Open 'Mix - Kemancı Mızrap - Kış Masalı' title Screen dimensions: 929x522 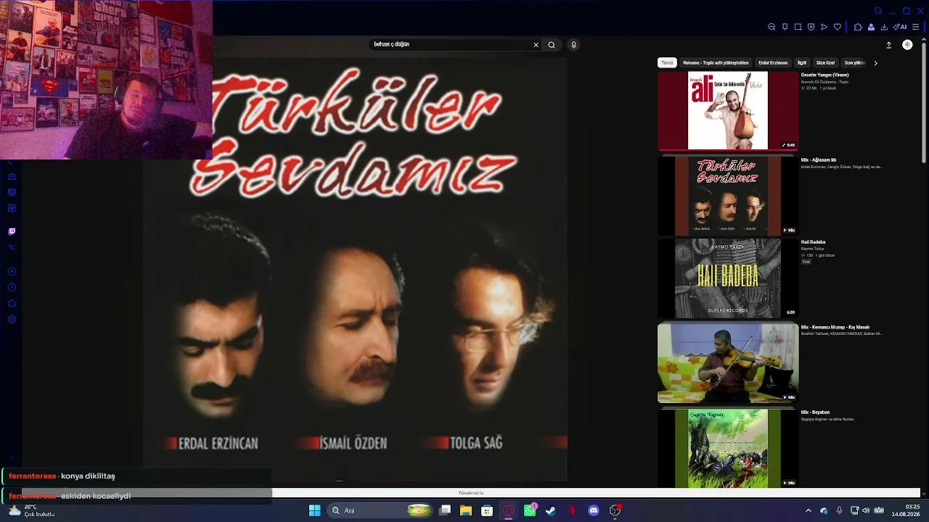tap(835, 327)
